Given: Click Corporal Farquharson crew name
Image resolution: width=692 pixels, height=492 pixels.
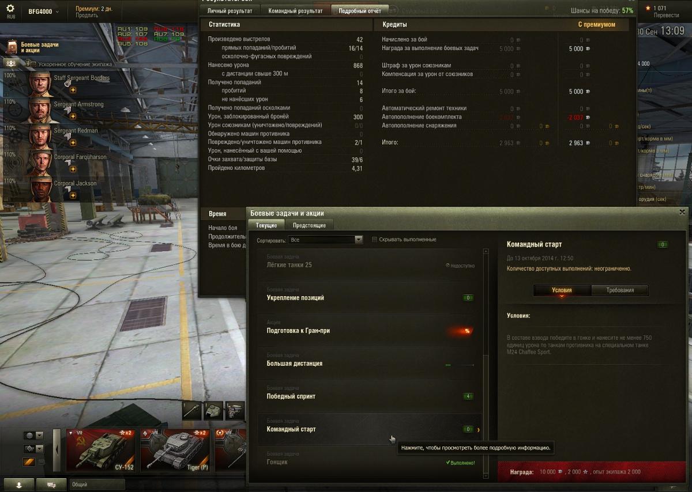Looking at the screenshot, I should click(80, 157).
